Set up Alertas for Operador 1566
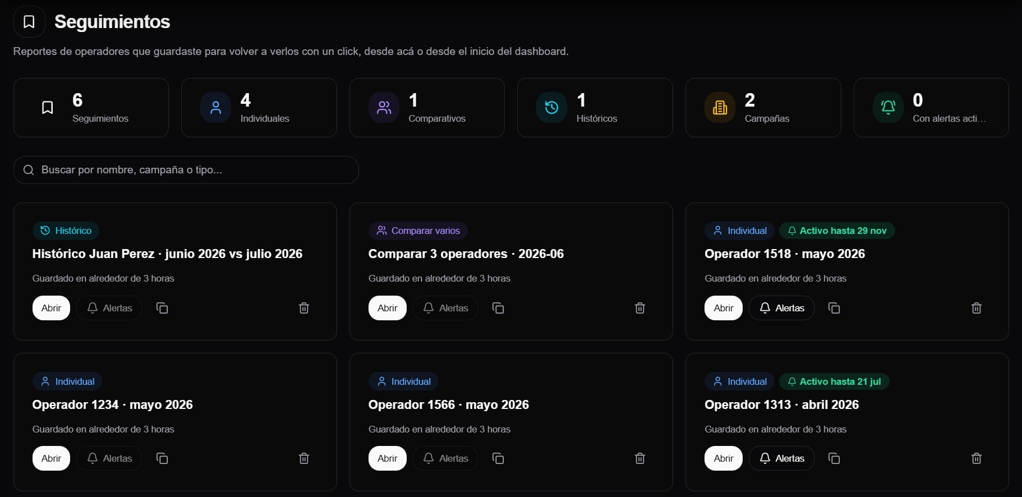 445,458
